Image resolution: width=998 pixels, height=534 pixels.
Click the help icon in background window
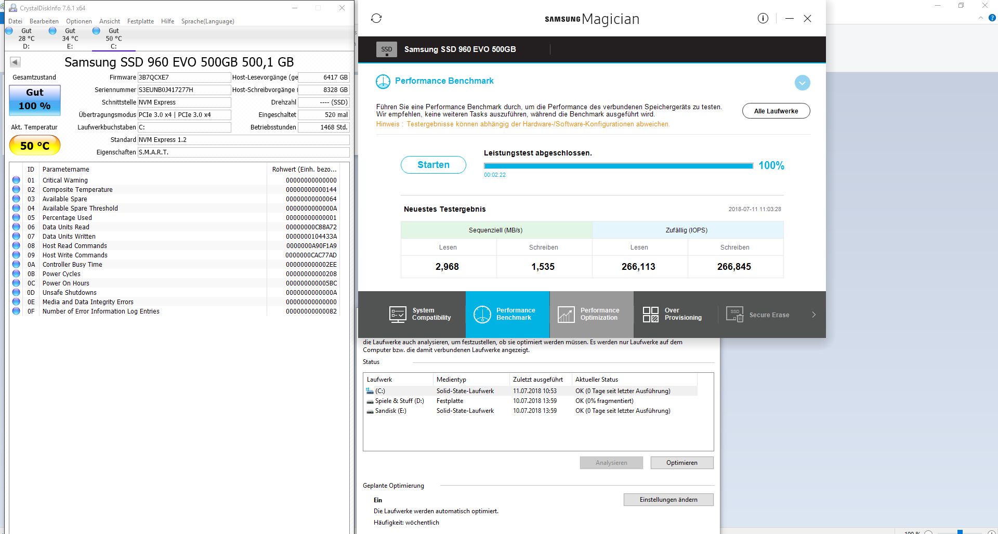pyautogui.click(x=992, y=18)
